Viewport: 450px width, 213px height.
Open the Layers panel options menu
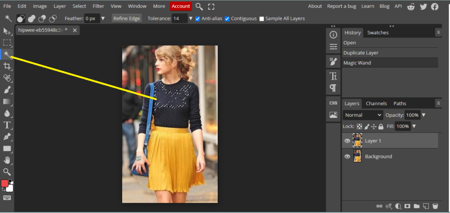click(x=438, y=103)
